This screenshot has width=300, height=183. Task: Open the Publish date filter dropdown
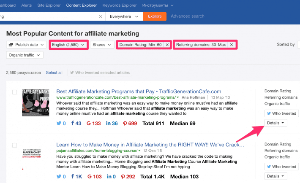(x=26, y=45)
